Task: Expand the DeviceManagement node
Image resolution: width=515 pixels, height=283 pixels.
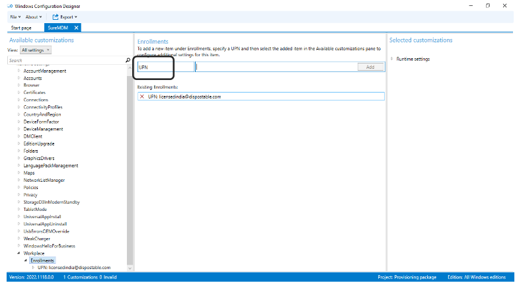Action: 19,129
